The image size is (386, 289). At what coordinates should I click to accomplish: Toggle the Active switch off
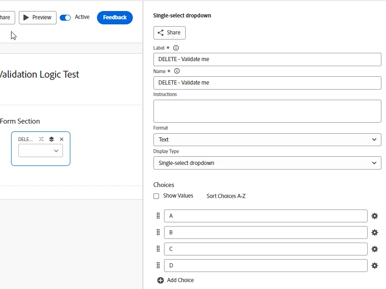[x=65, y=17]
